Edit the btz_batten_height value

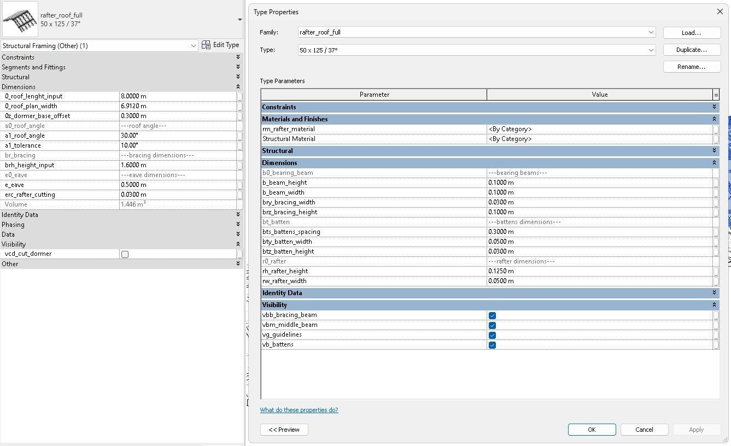click(x=599, y=251)
